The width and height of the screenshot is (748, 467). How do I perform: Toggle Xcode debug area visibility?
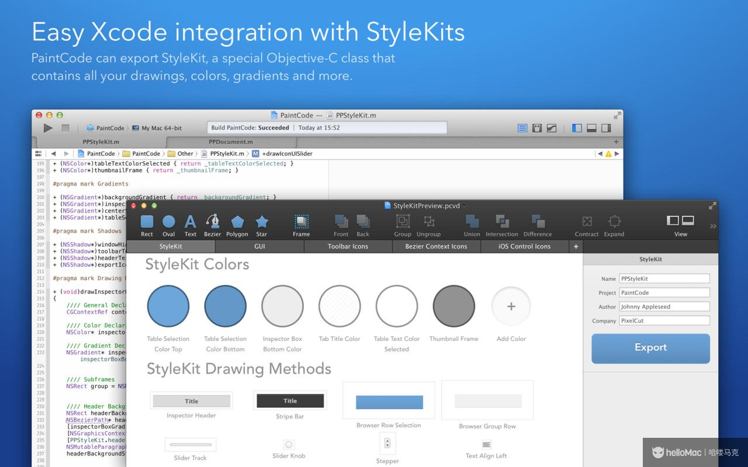591,128
